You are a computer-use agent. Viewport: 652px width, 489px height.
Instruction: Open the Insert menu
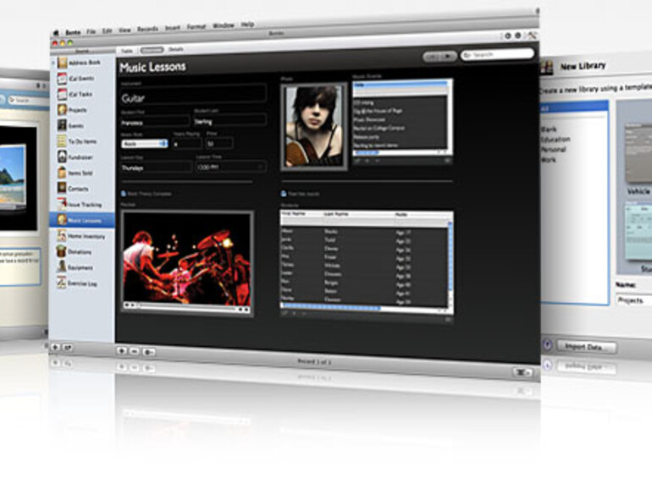point(173,28)
